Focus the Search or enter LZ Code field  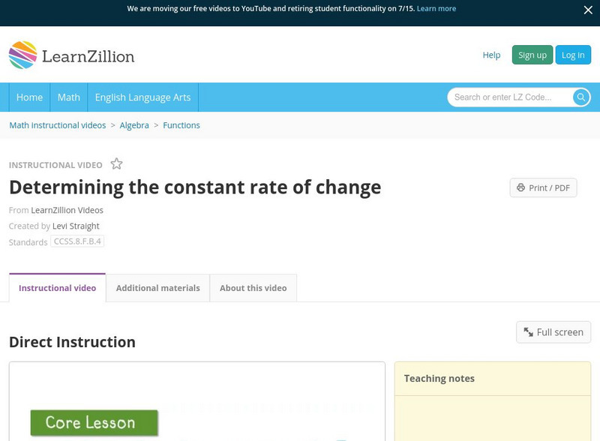point(510,97)
